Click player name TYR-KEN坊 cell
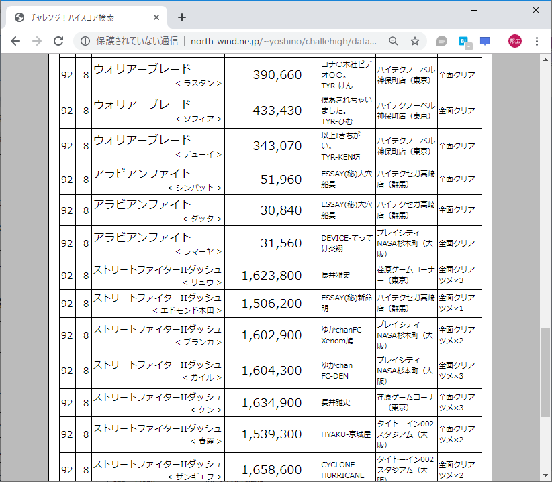552x482 pixels. click(347, 146)
